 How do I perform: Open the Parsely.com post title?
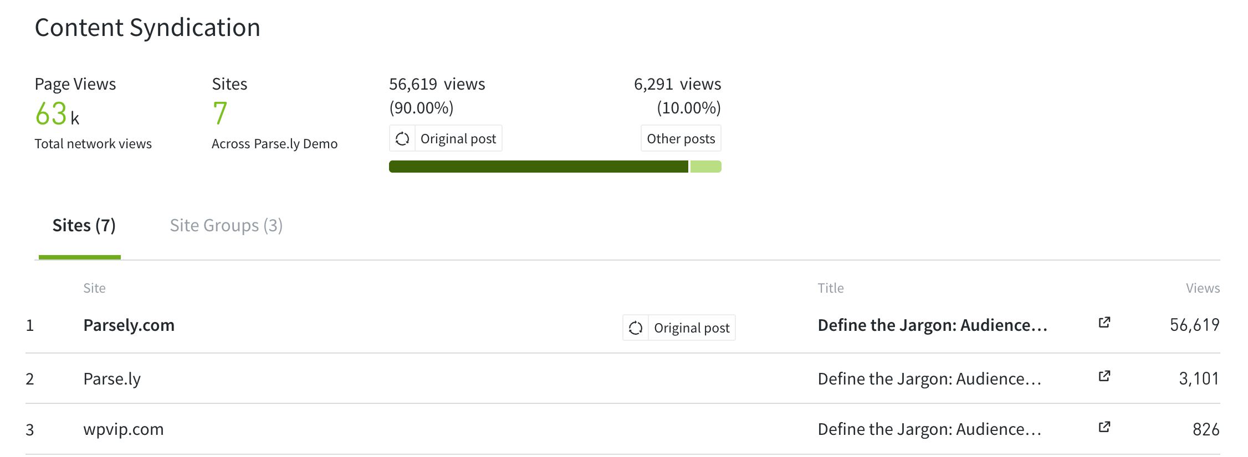tap(932, 325)
